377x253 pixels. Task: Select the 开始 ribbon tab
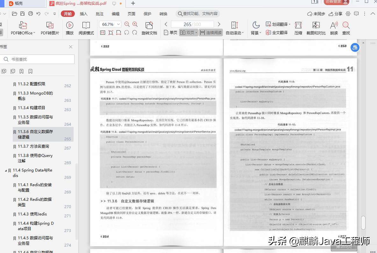68,14
